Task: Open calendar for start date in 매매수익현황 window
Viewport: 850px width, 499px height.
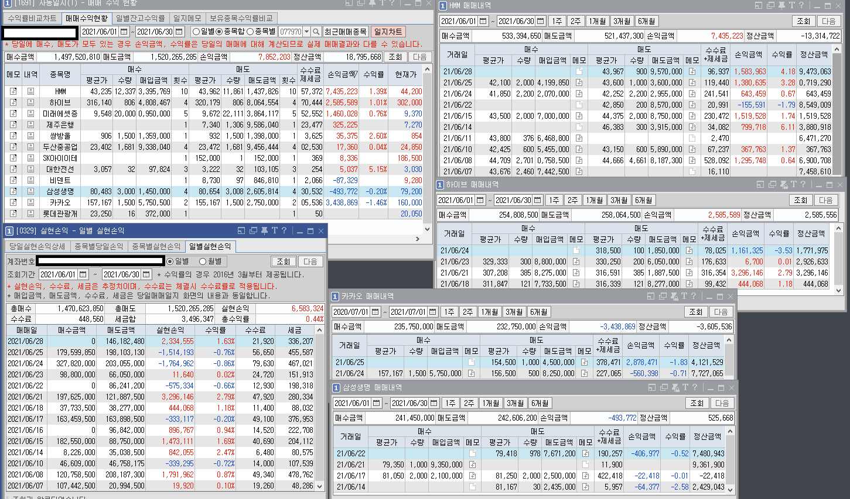Action: tap(124, 32)
